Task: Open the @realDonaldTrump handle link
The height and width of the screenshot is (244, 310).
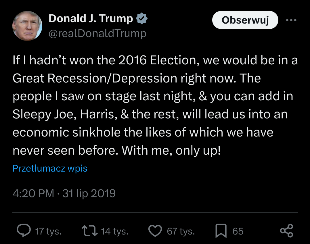Action: click(97, 34)
